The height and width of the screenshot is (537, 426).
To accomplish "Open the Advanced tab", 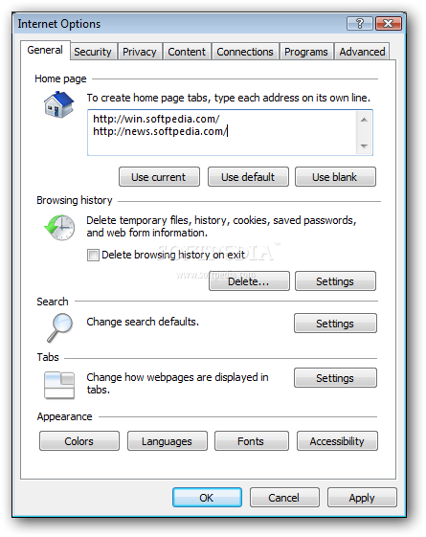I will [x=362, y=52].
